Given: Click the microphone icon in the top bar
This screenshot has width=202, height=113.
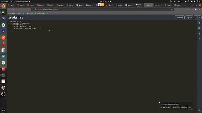Looking at the screenshot, I should pos(194,1).
